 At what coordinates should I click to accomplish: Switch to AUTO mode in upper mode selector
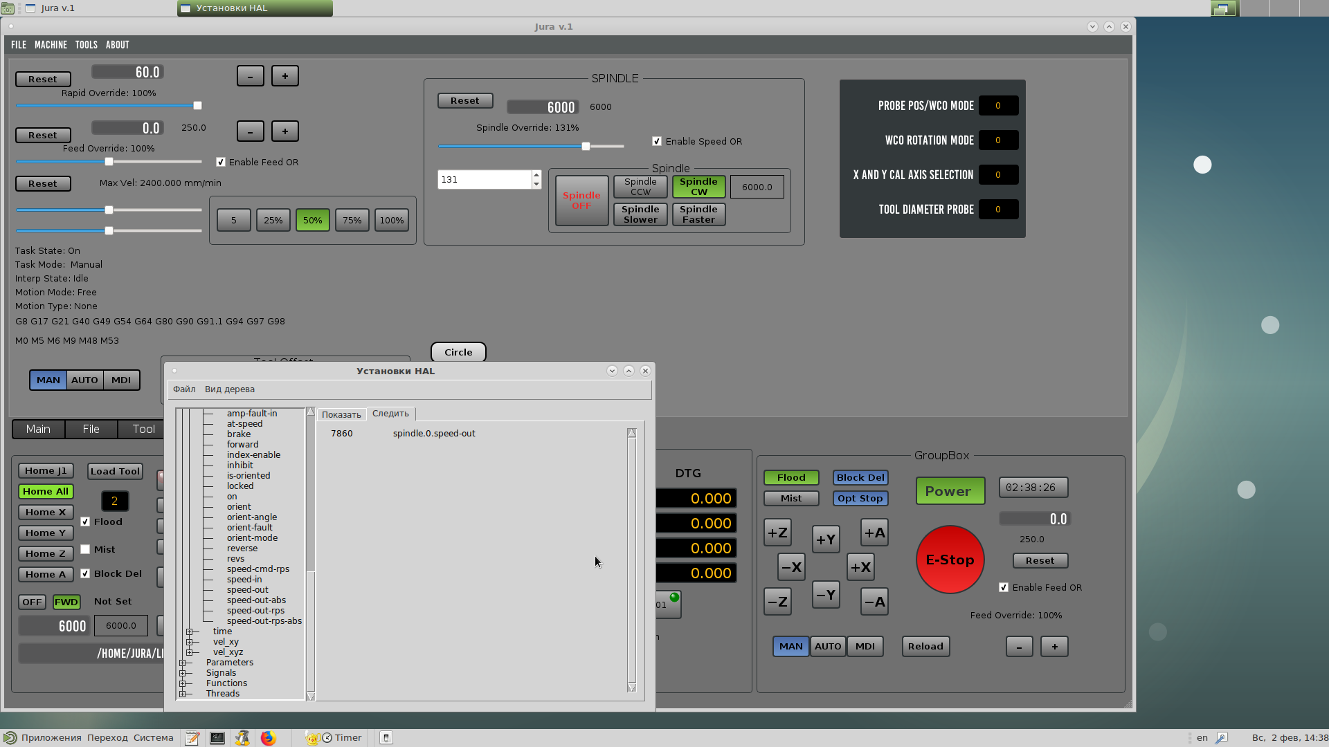click(84, 380)
